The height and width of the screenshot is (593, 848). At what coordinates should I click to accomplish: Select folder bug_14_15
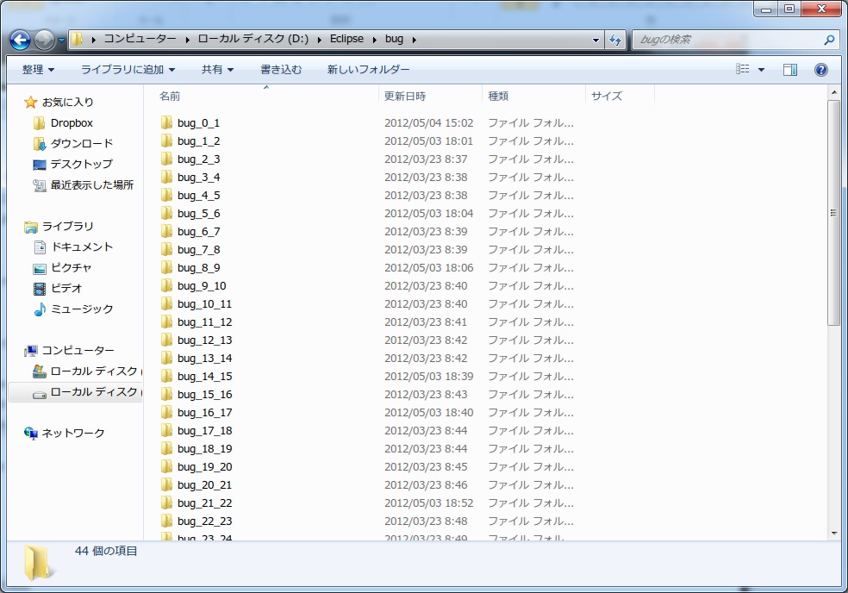[204, 376]
